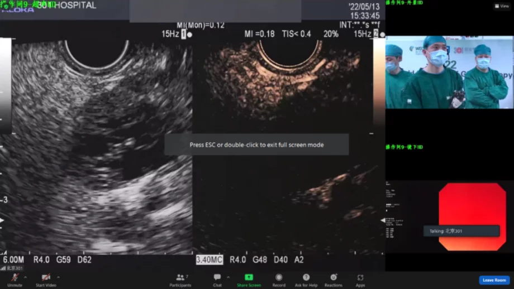Click the Ask for Help icon
514x289 pixels.
point(306,278)
